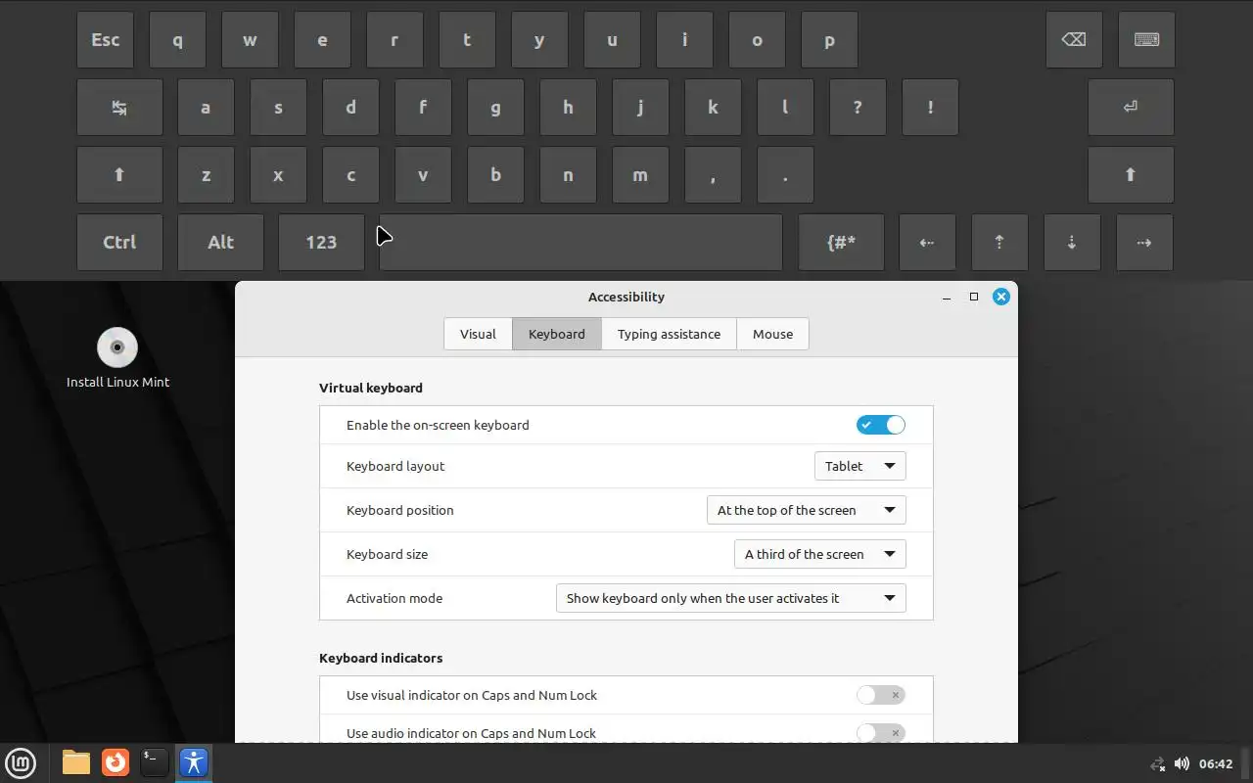
Task: Click the hide-keyboard icon key
Action: (1146, 40)
